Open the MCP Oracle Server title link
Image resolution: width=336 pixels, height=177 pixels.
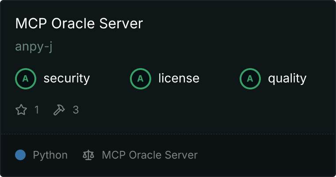[79, 24]
